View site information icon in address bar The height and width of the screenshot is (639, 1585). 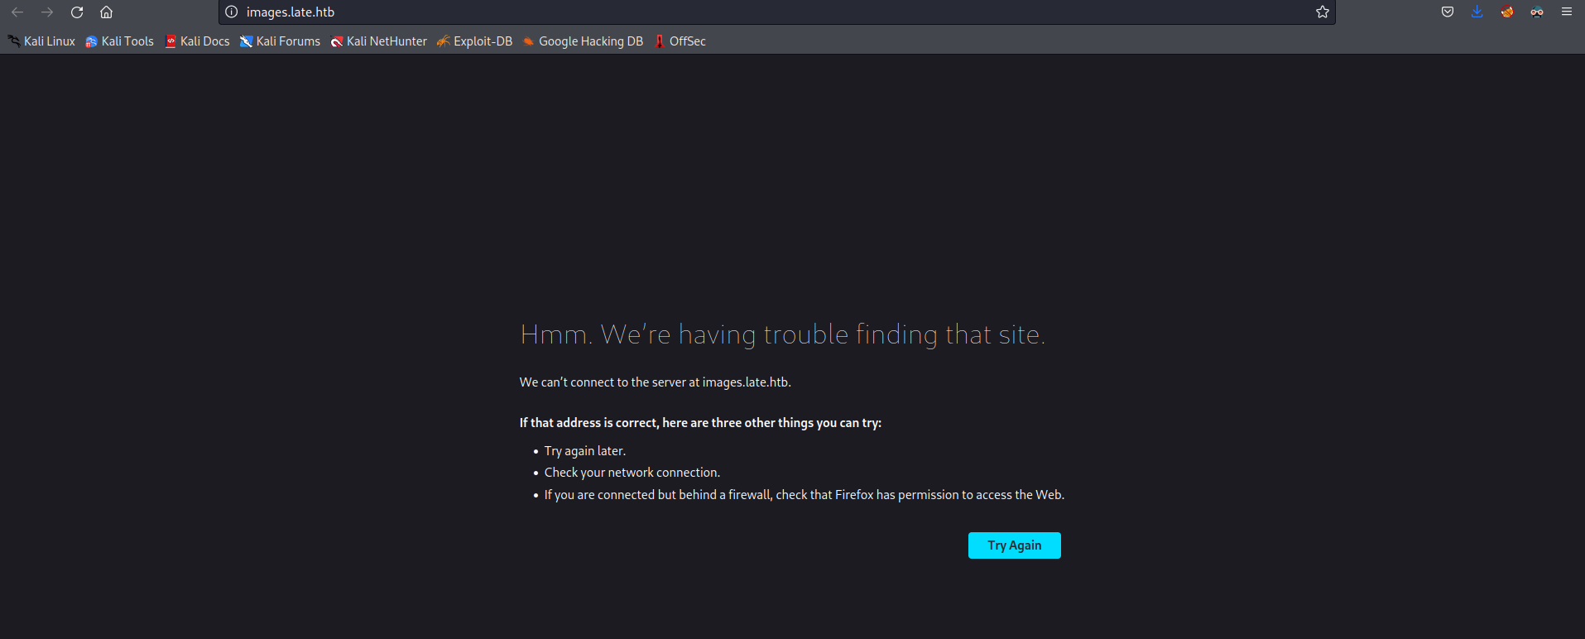(x=232, y=12)
